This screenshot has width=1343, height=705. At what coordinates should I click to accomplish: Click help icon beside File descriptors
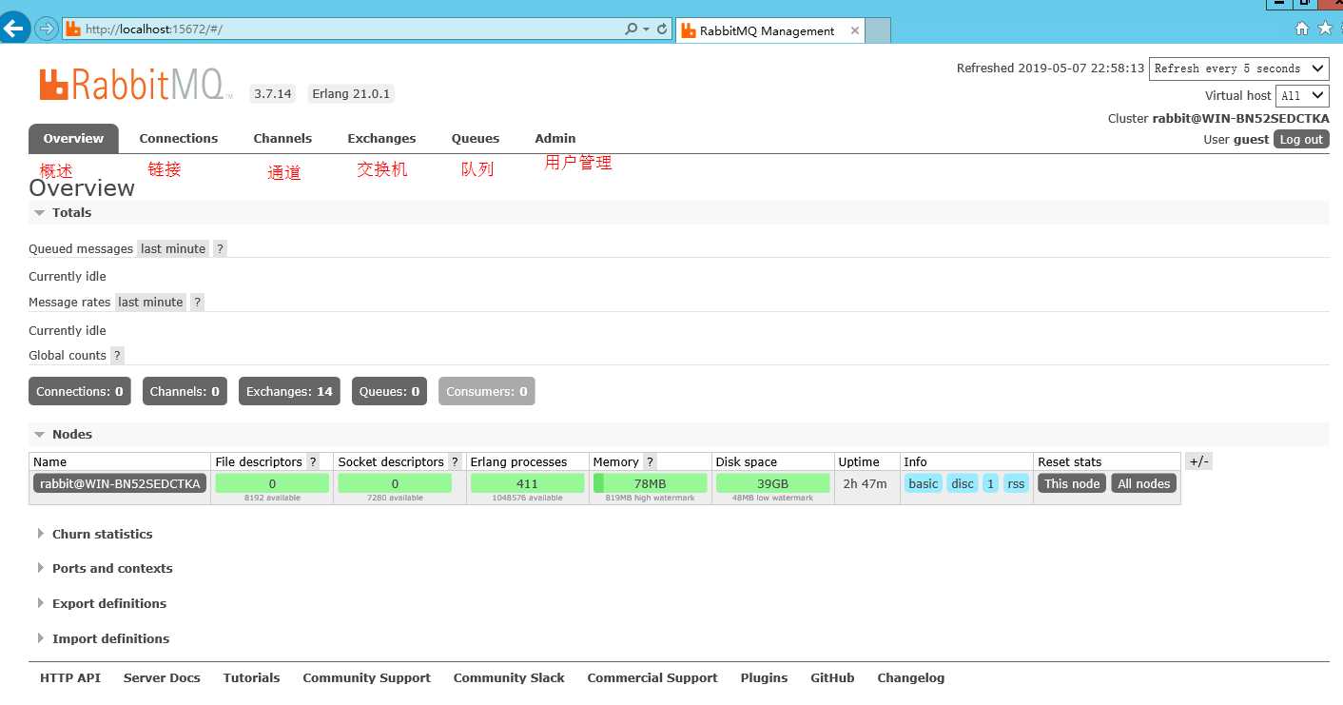point(313,461)
